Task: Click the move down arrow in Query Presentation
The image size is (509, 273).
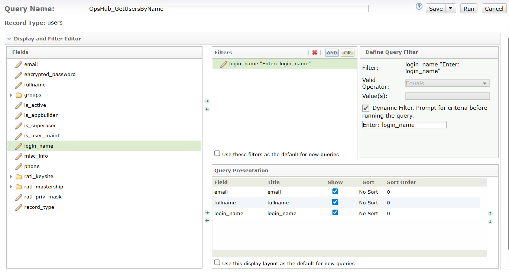Action: coord(490,221)
